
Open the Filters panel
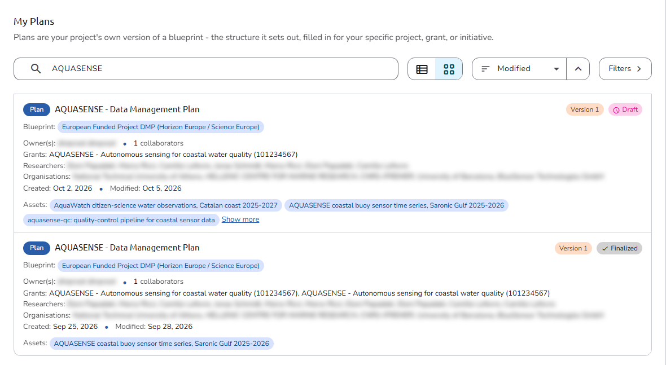click(625, 69)
